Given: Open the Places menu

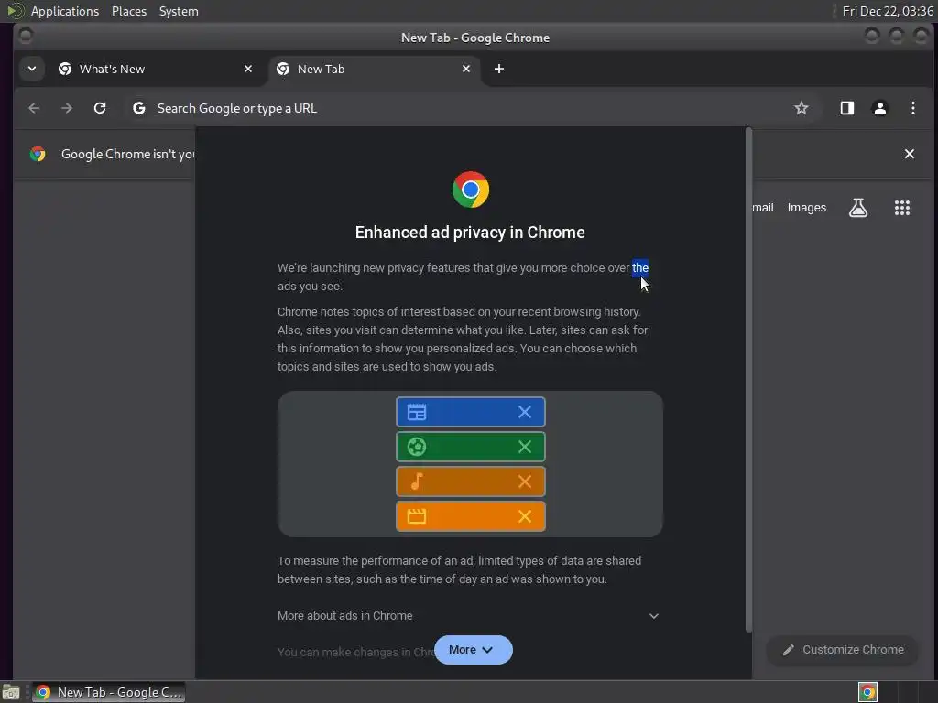Looking at the screenshot, I should pyautogui.click(x=129, y=11).
